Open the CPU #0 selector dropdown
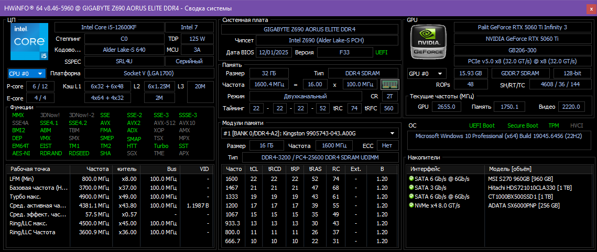Image resolution: width=597 pixels, height=252 pixels. click(x=27, y=74)
